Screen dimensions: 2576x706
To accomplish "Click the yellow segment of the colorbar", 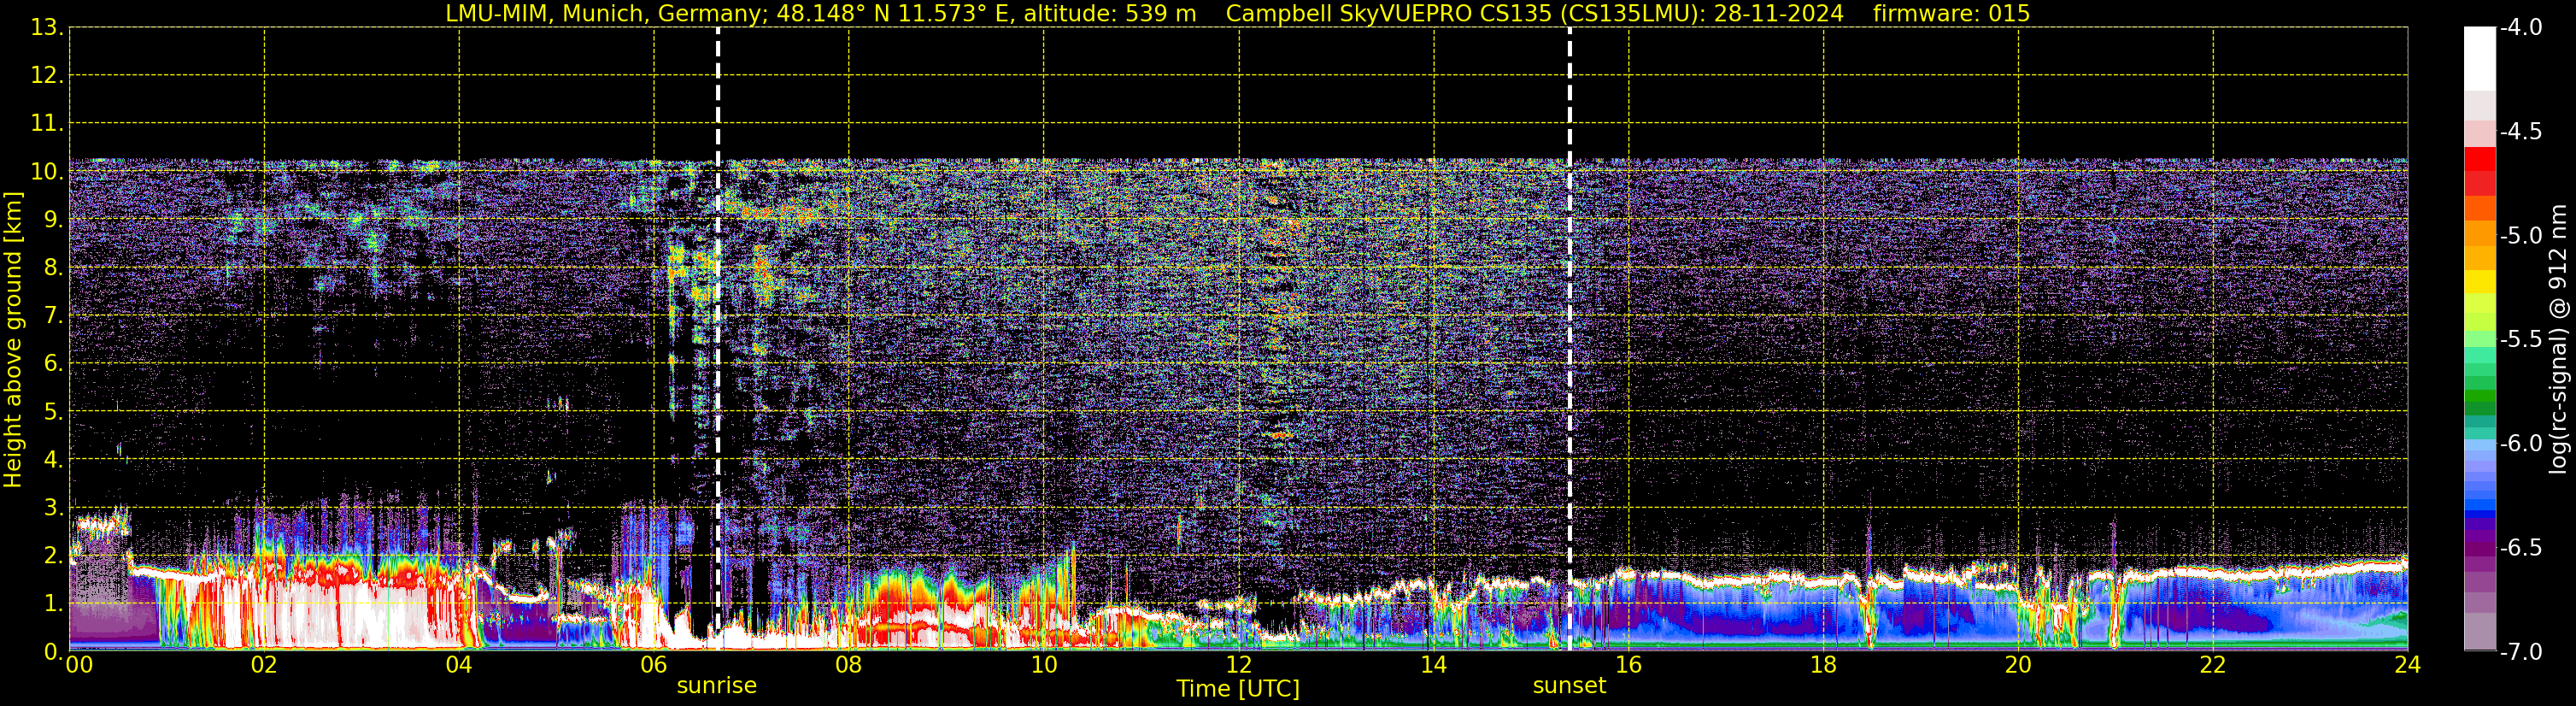I will pyautogui.click(x=2479, y=282).
